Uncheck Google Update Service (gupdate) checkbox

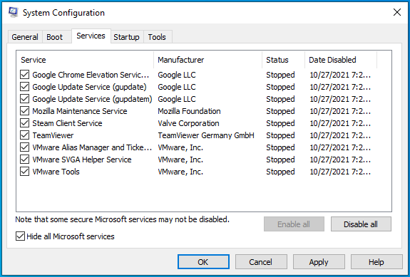click(24, 87)
